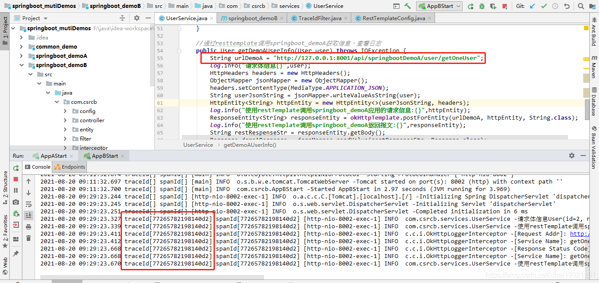Clear console output with the trash icon

[x=29, y=237]
